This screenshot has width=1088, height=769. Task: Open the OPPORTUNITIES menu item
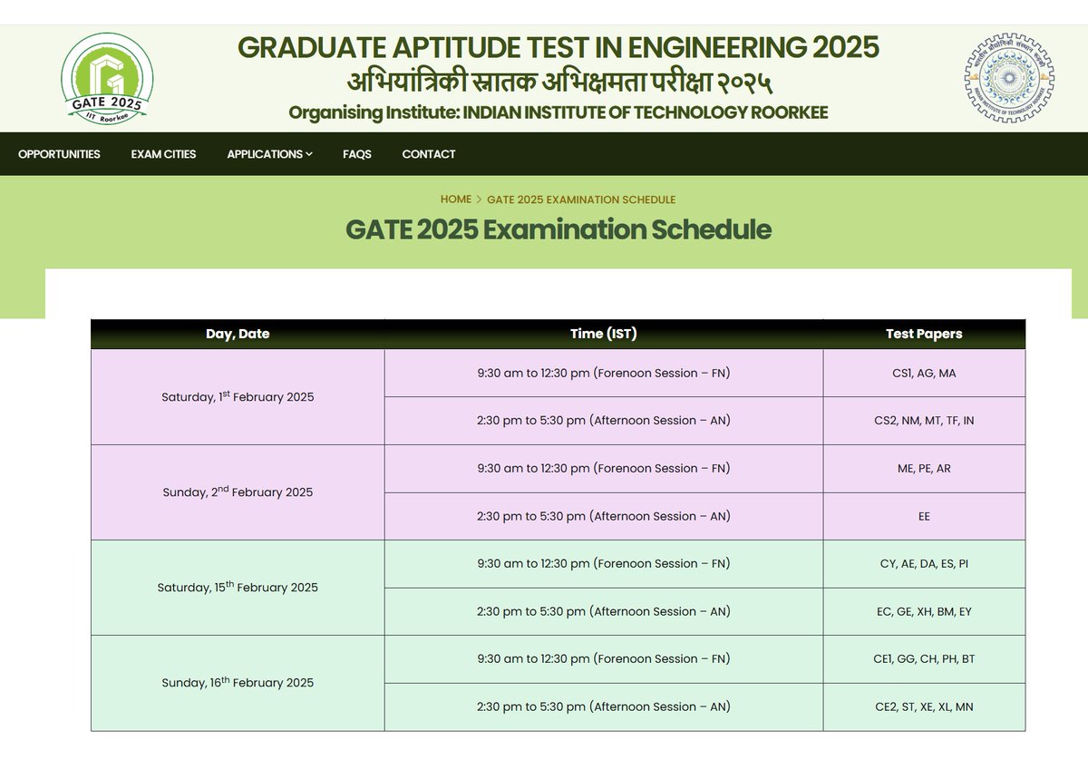click(x=59, y=154)
